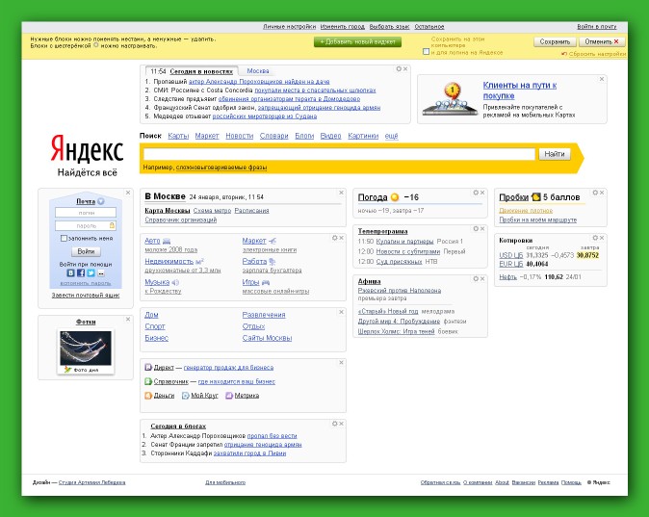Open the 'USD ЦБ' quote link

click(511, 255)
